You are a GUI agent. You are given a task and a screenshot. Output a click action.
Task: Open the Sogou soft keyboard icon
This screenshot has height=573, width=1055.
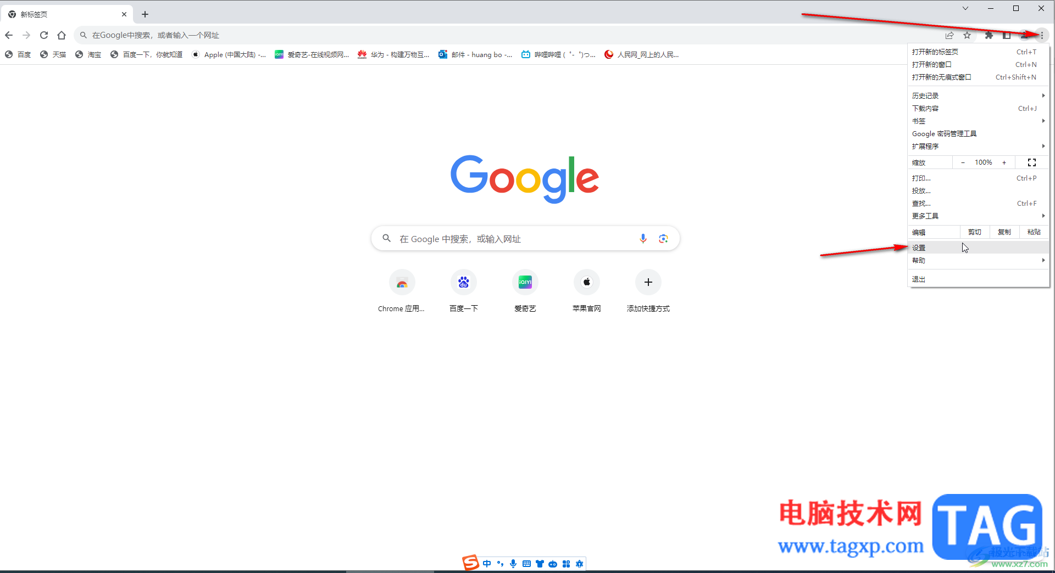pyautogui.click(x=526, y=564)
